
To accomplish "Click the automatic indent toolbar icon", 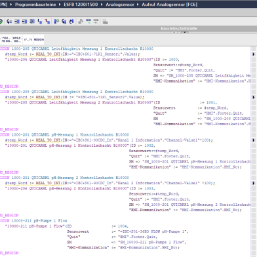I will pos(32,22).
